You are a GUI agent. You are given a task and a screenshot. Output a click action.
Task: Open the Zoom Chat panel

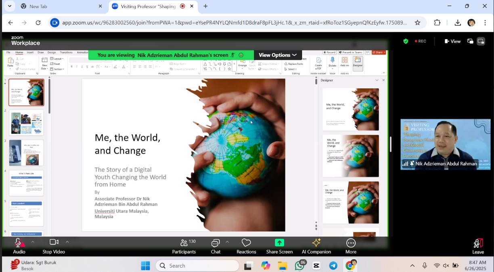click(x=216, y=246)
